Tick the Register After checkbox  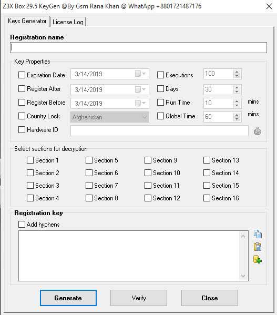pyautogui.click(x=22, y=88)
